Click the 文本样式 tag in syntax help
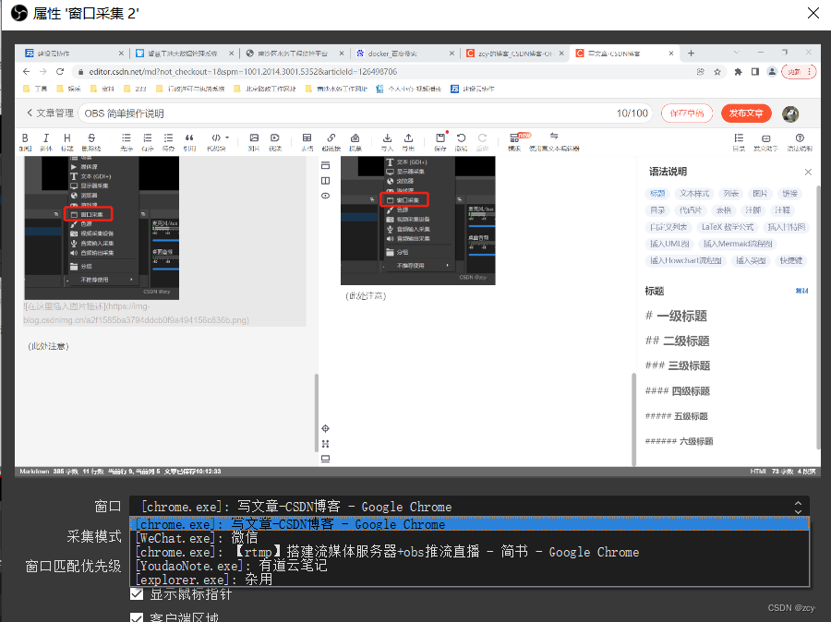 pyautogui.click(x=694, y=194)
